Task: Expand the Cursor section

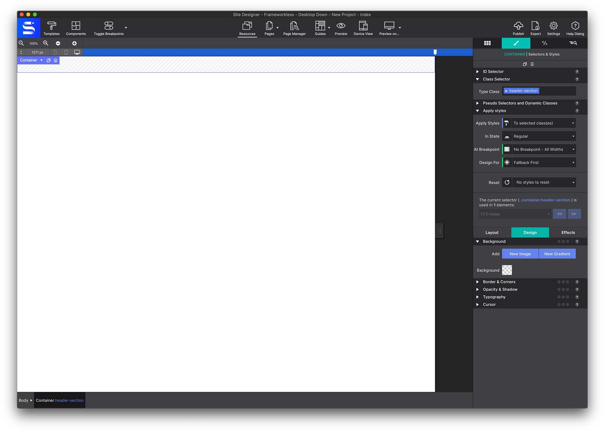Action: point(478,305)
